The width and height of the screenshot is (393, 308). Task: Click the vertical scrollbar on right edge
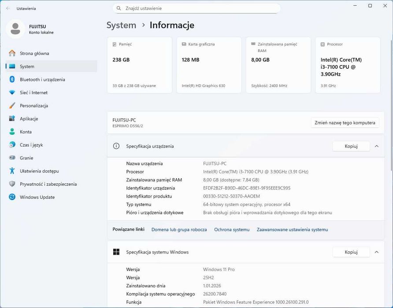click(392, 105)
